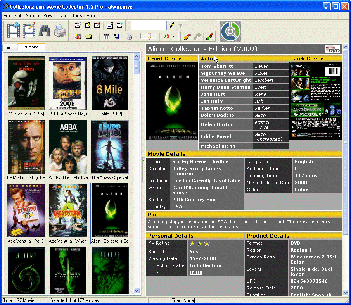The width and height of the screenshot is (351, 305).
Task: Select the 12 Monkeys (1995) thumbnail
Action: point(26,86)
